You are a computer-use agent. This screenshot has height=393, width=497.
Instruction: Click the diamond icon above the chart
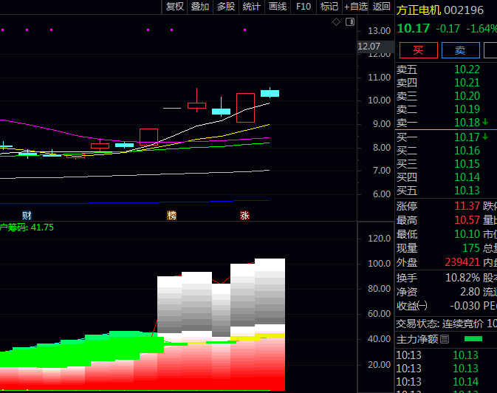click(x=336, y=22)
